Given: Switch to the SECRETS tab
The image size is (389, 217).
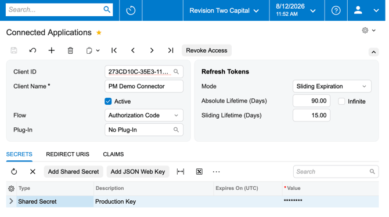Looking at the screenshot, I should pos(19,155).
